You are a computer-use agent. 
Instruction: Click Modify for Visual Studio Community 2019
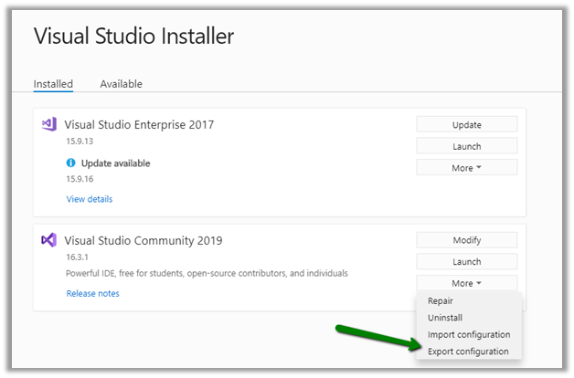point(466,240)
